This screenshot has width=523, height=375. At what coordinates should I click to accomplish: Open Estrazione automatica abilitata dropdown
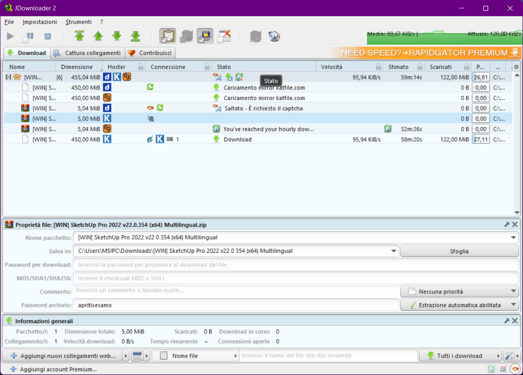[459, 305]
